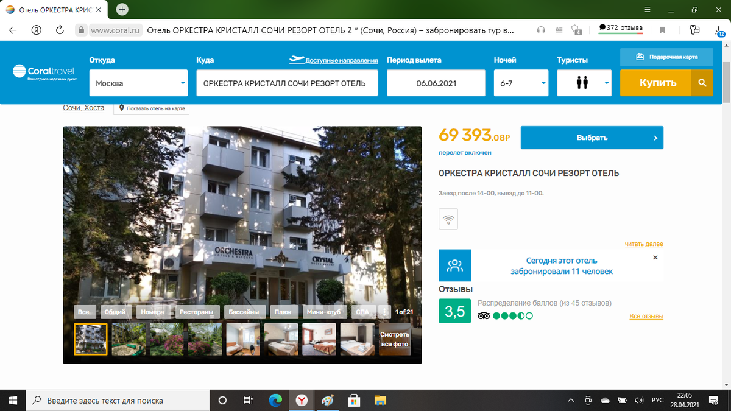
Task: Open the читать далее link
Action: point(644,244)
